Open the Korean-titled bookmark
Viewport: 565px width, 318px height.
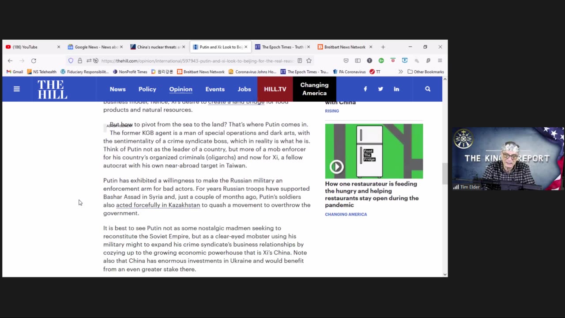(x=162, y=72)
